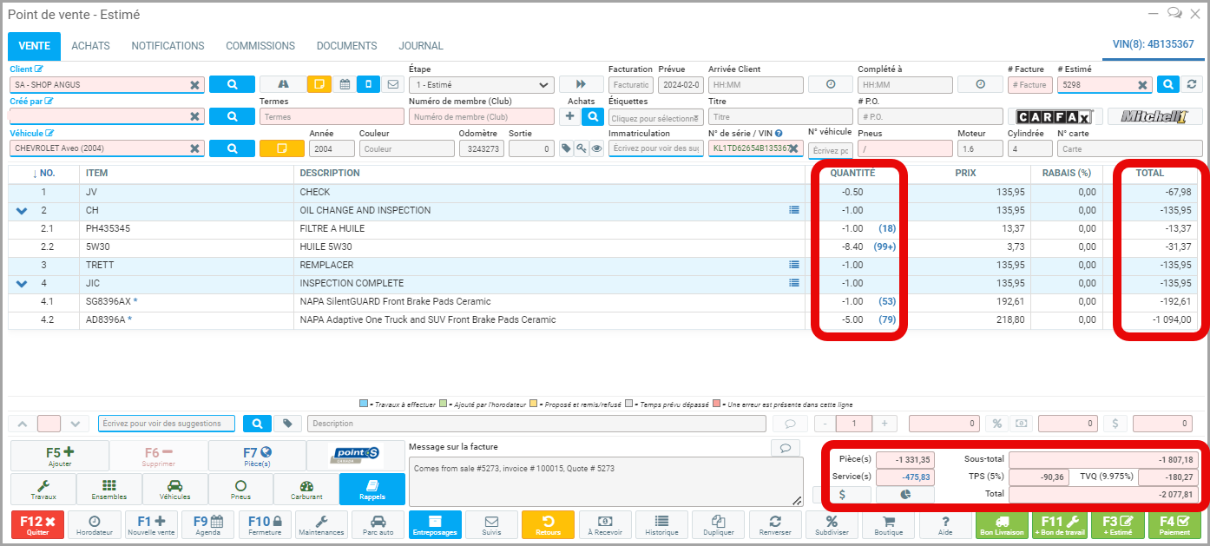Open the COMMISSIONS tab
The width and height of the screenshot is (1210, 546).
tap(260, 46)
